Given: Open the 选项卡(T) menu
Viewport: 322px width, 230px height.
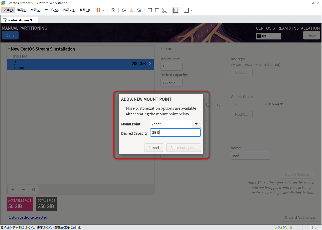Looking at the screenshot, I should point(69,10).
